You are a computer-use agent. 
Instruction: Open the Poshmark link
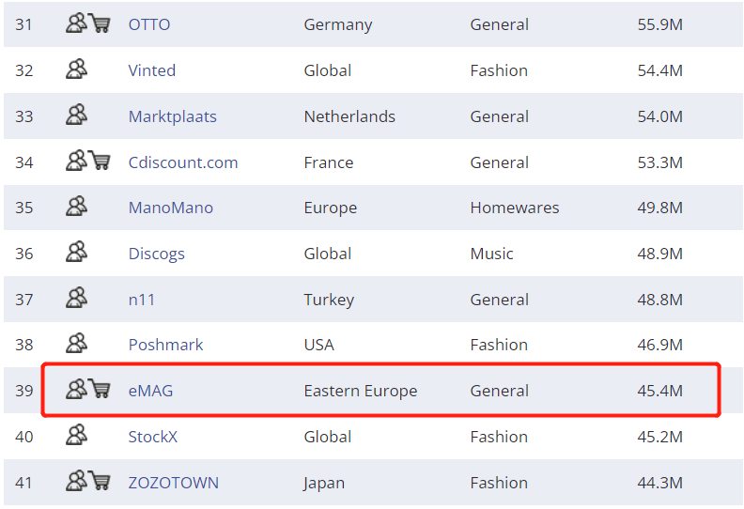166,345
